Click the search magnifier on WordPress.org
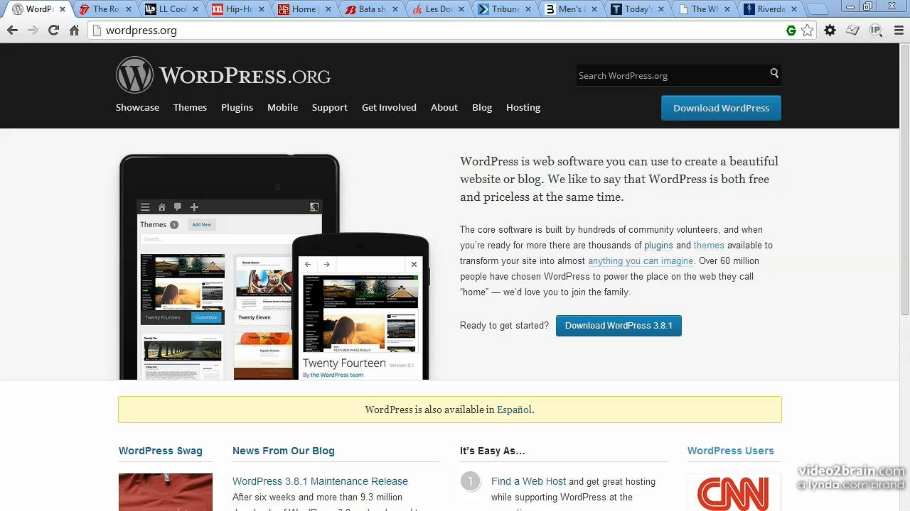The image size is (910, 511). (774, 73)
